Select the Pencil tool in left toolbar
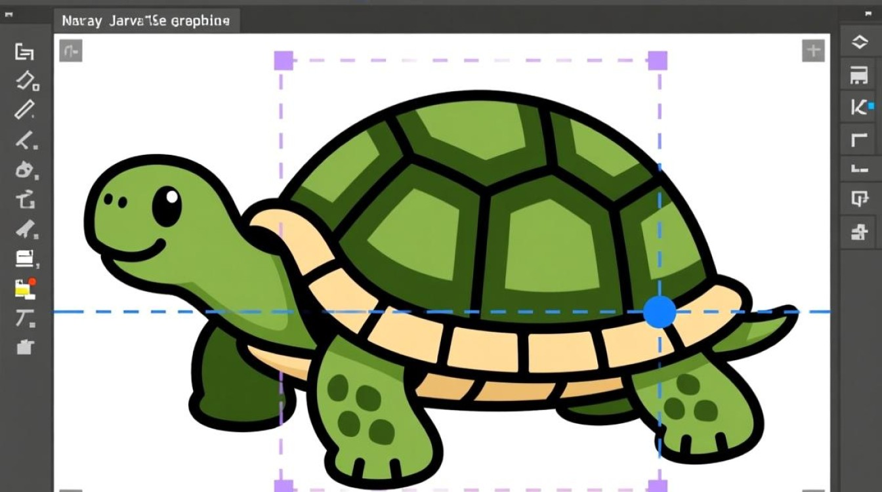 tap(24, 110)
